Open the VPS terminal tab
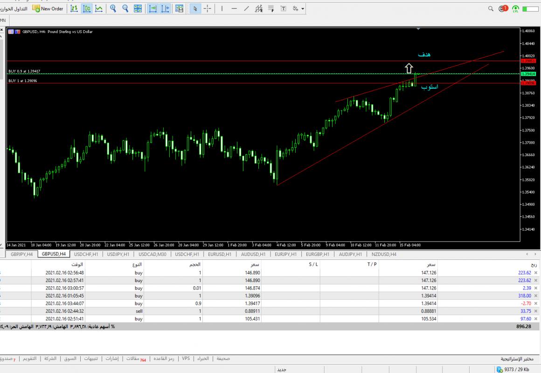 pyautogui.click(x=186, y=359)
